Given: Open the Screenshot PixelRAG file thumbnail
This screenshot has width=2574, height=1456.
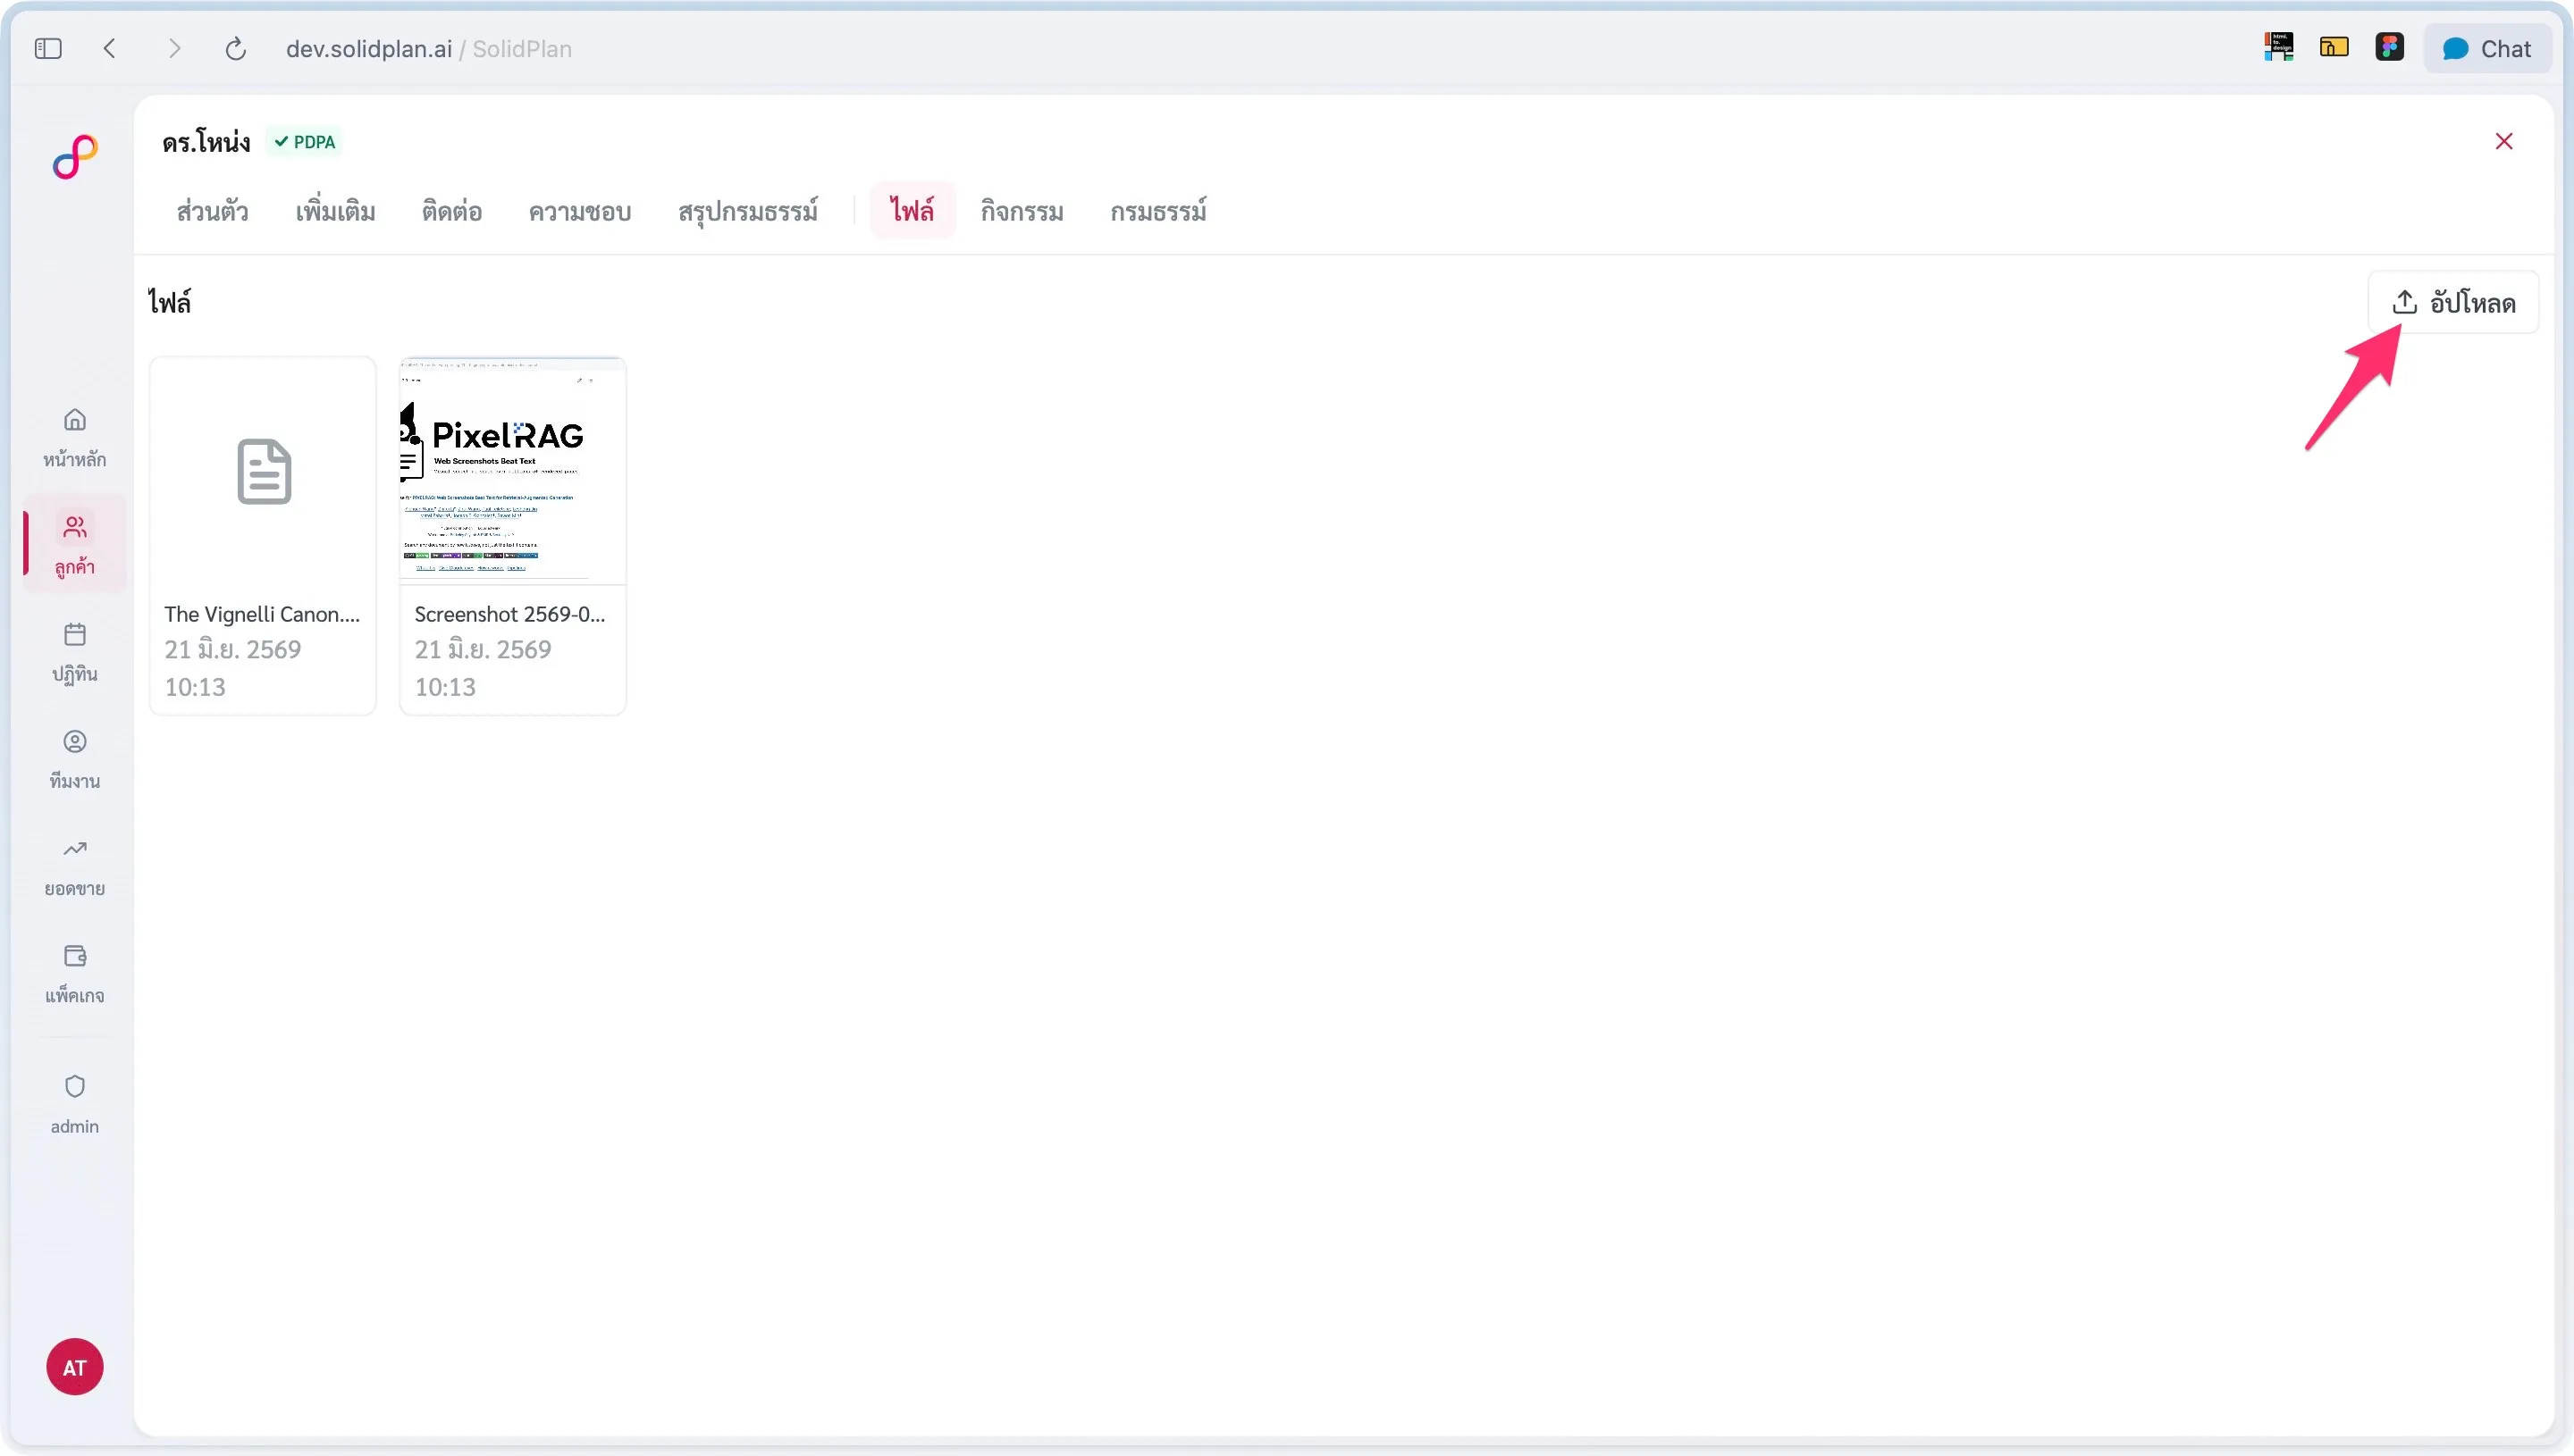Looking at the screenshot, I should 512,470.
